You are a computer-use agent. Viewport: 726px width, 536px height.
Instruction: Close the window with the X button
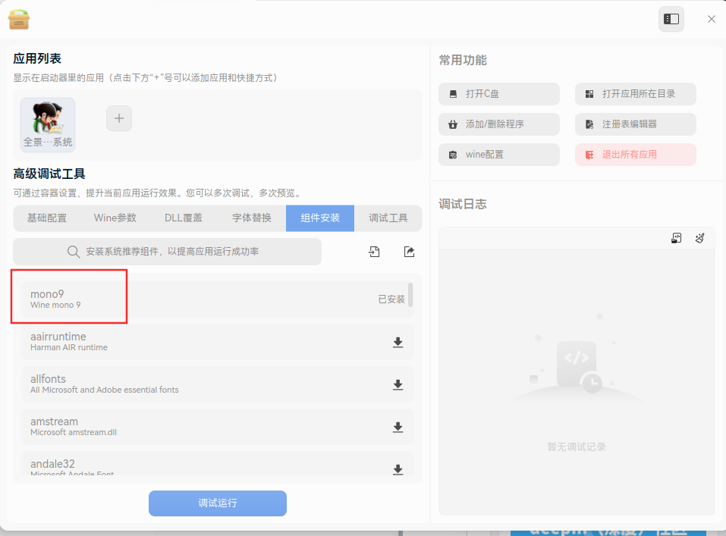711,19
